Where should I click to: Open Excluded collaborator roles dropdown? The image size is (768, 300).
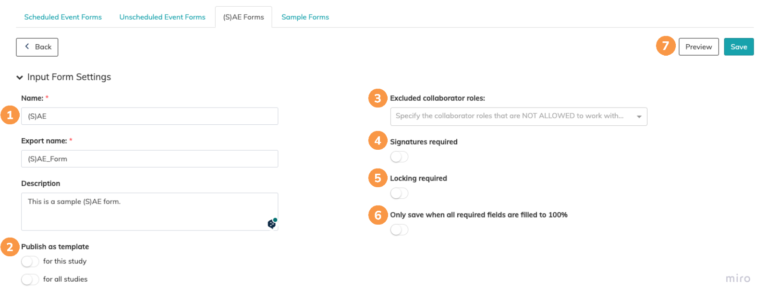coord(518,117)
